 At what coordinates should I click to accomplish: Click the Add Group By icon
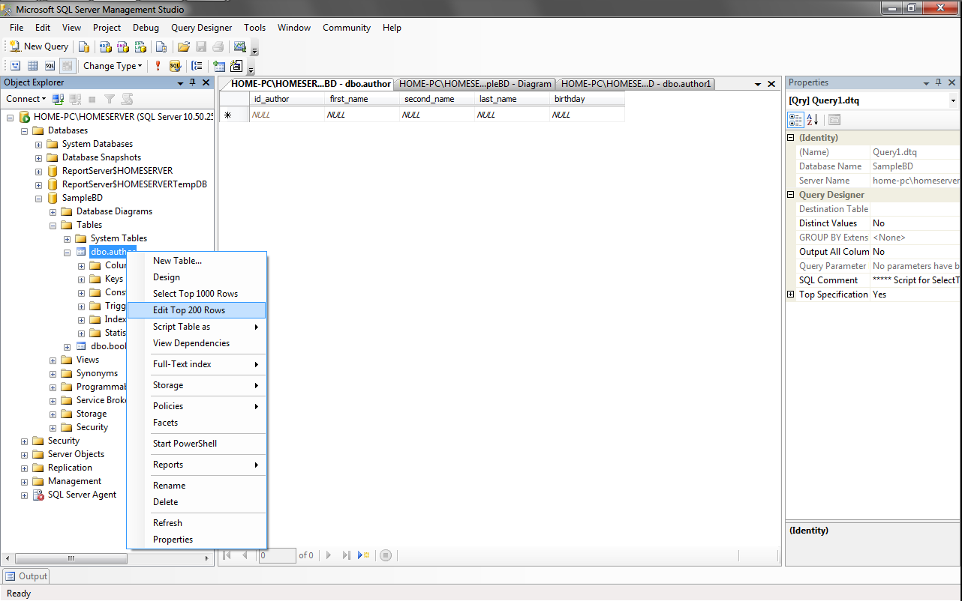pyautogui.click(x=197, y=66)
